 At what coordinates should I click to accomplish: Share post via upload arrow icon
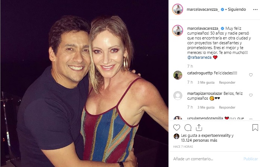199,128
